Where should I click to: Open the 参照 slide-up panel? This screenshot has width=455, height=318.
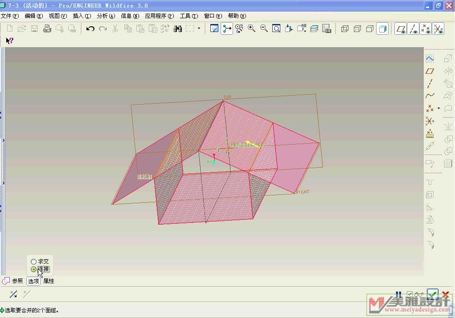pos(17,281)
